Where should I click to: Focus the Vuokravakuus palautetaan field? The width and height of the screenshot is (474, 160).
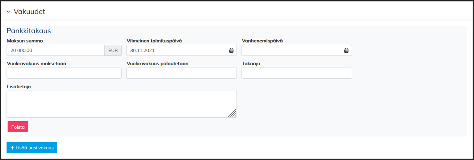(x=181, y=73)
